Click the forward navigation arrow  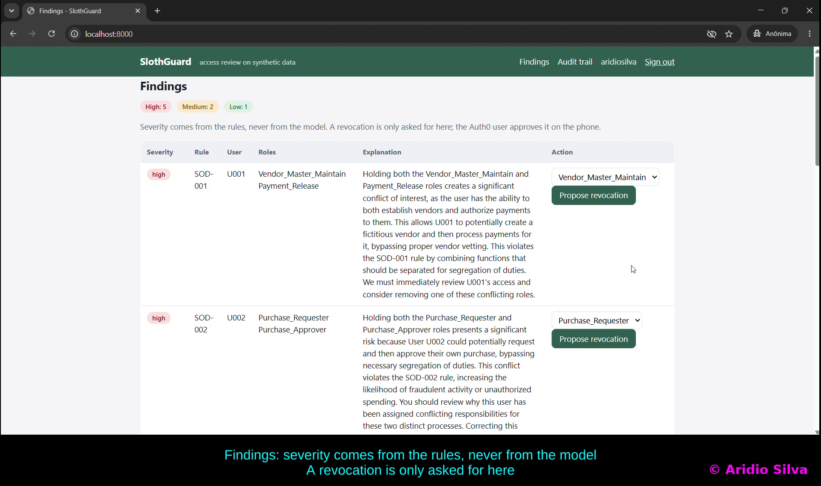pos(32,34)
